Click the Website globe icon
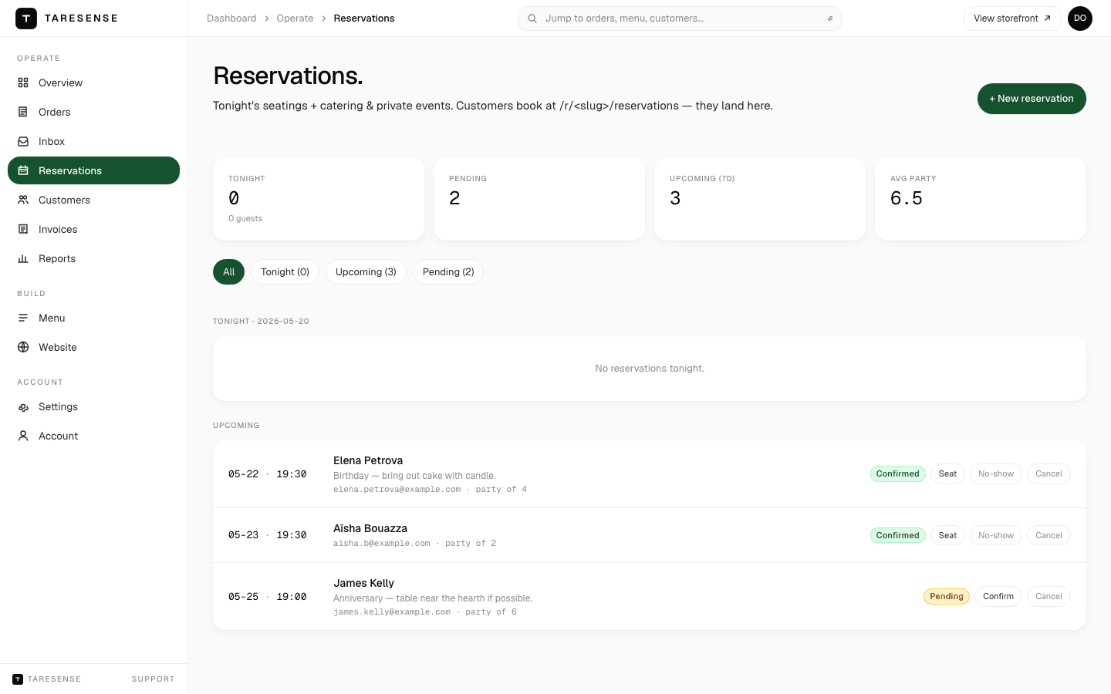1111x694 pixels. [23, 347]
